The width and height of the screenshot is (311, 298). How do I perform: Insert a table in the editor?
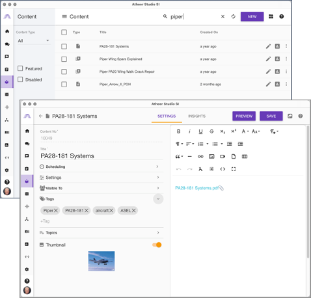245,156
